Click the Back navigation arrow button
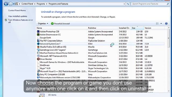This screenshot has width=172, height=97. 6,4
